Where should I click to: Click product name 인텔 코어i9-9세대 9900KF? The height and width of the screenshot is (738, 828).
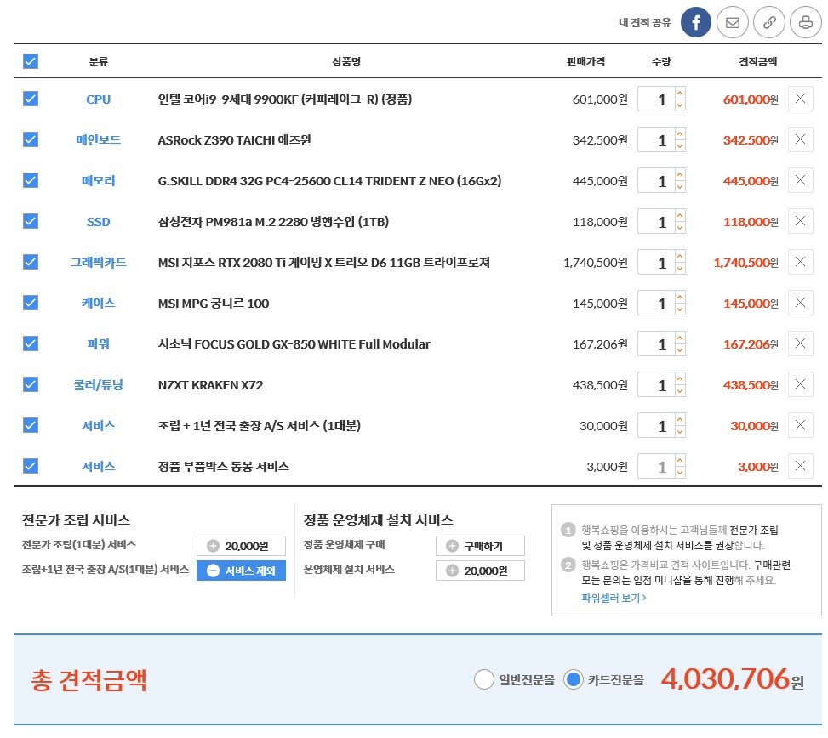[284, 99]
